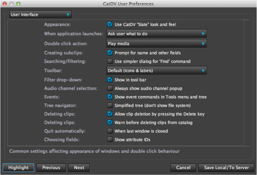Uncheck Show event commands in Tools menu
Image resolution: width=257 pixels, height=175 pixels.
(110, 97)
